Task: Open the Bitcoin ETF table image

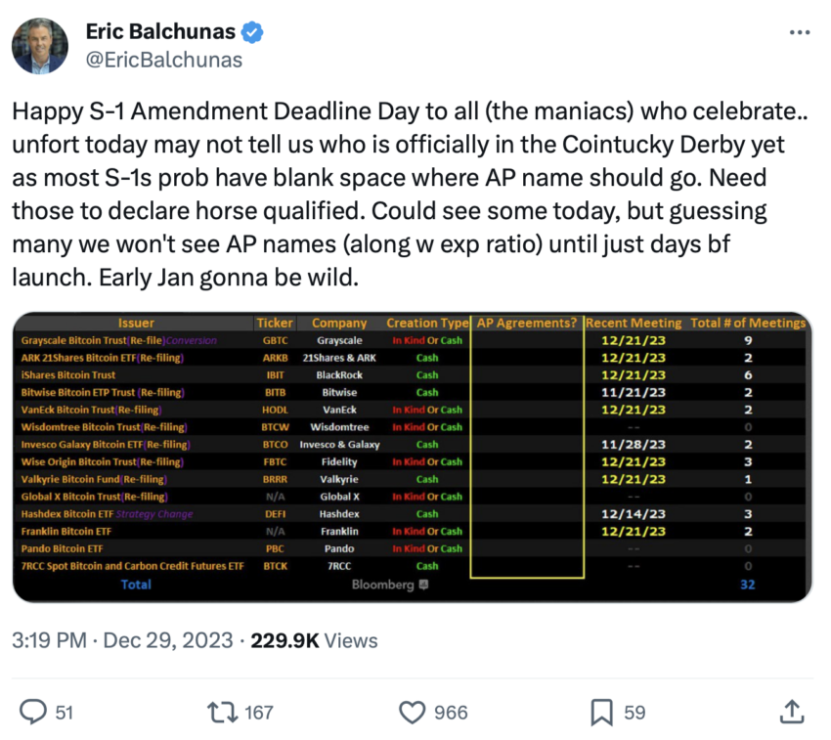Action: 413,457
